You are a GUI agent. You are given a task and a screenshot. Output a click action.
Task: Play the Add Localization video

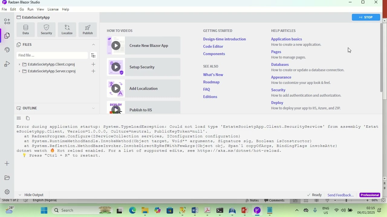point(116,88)
